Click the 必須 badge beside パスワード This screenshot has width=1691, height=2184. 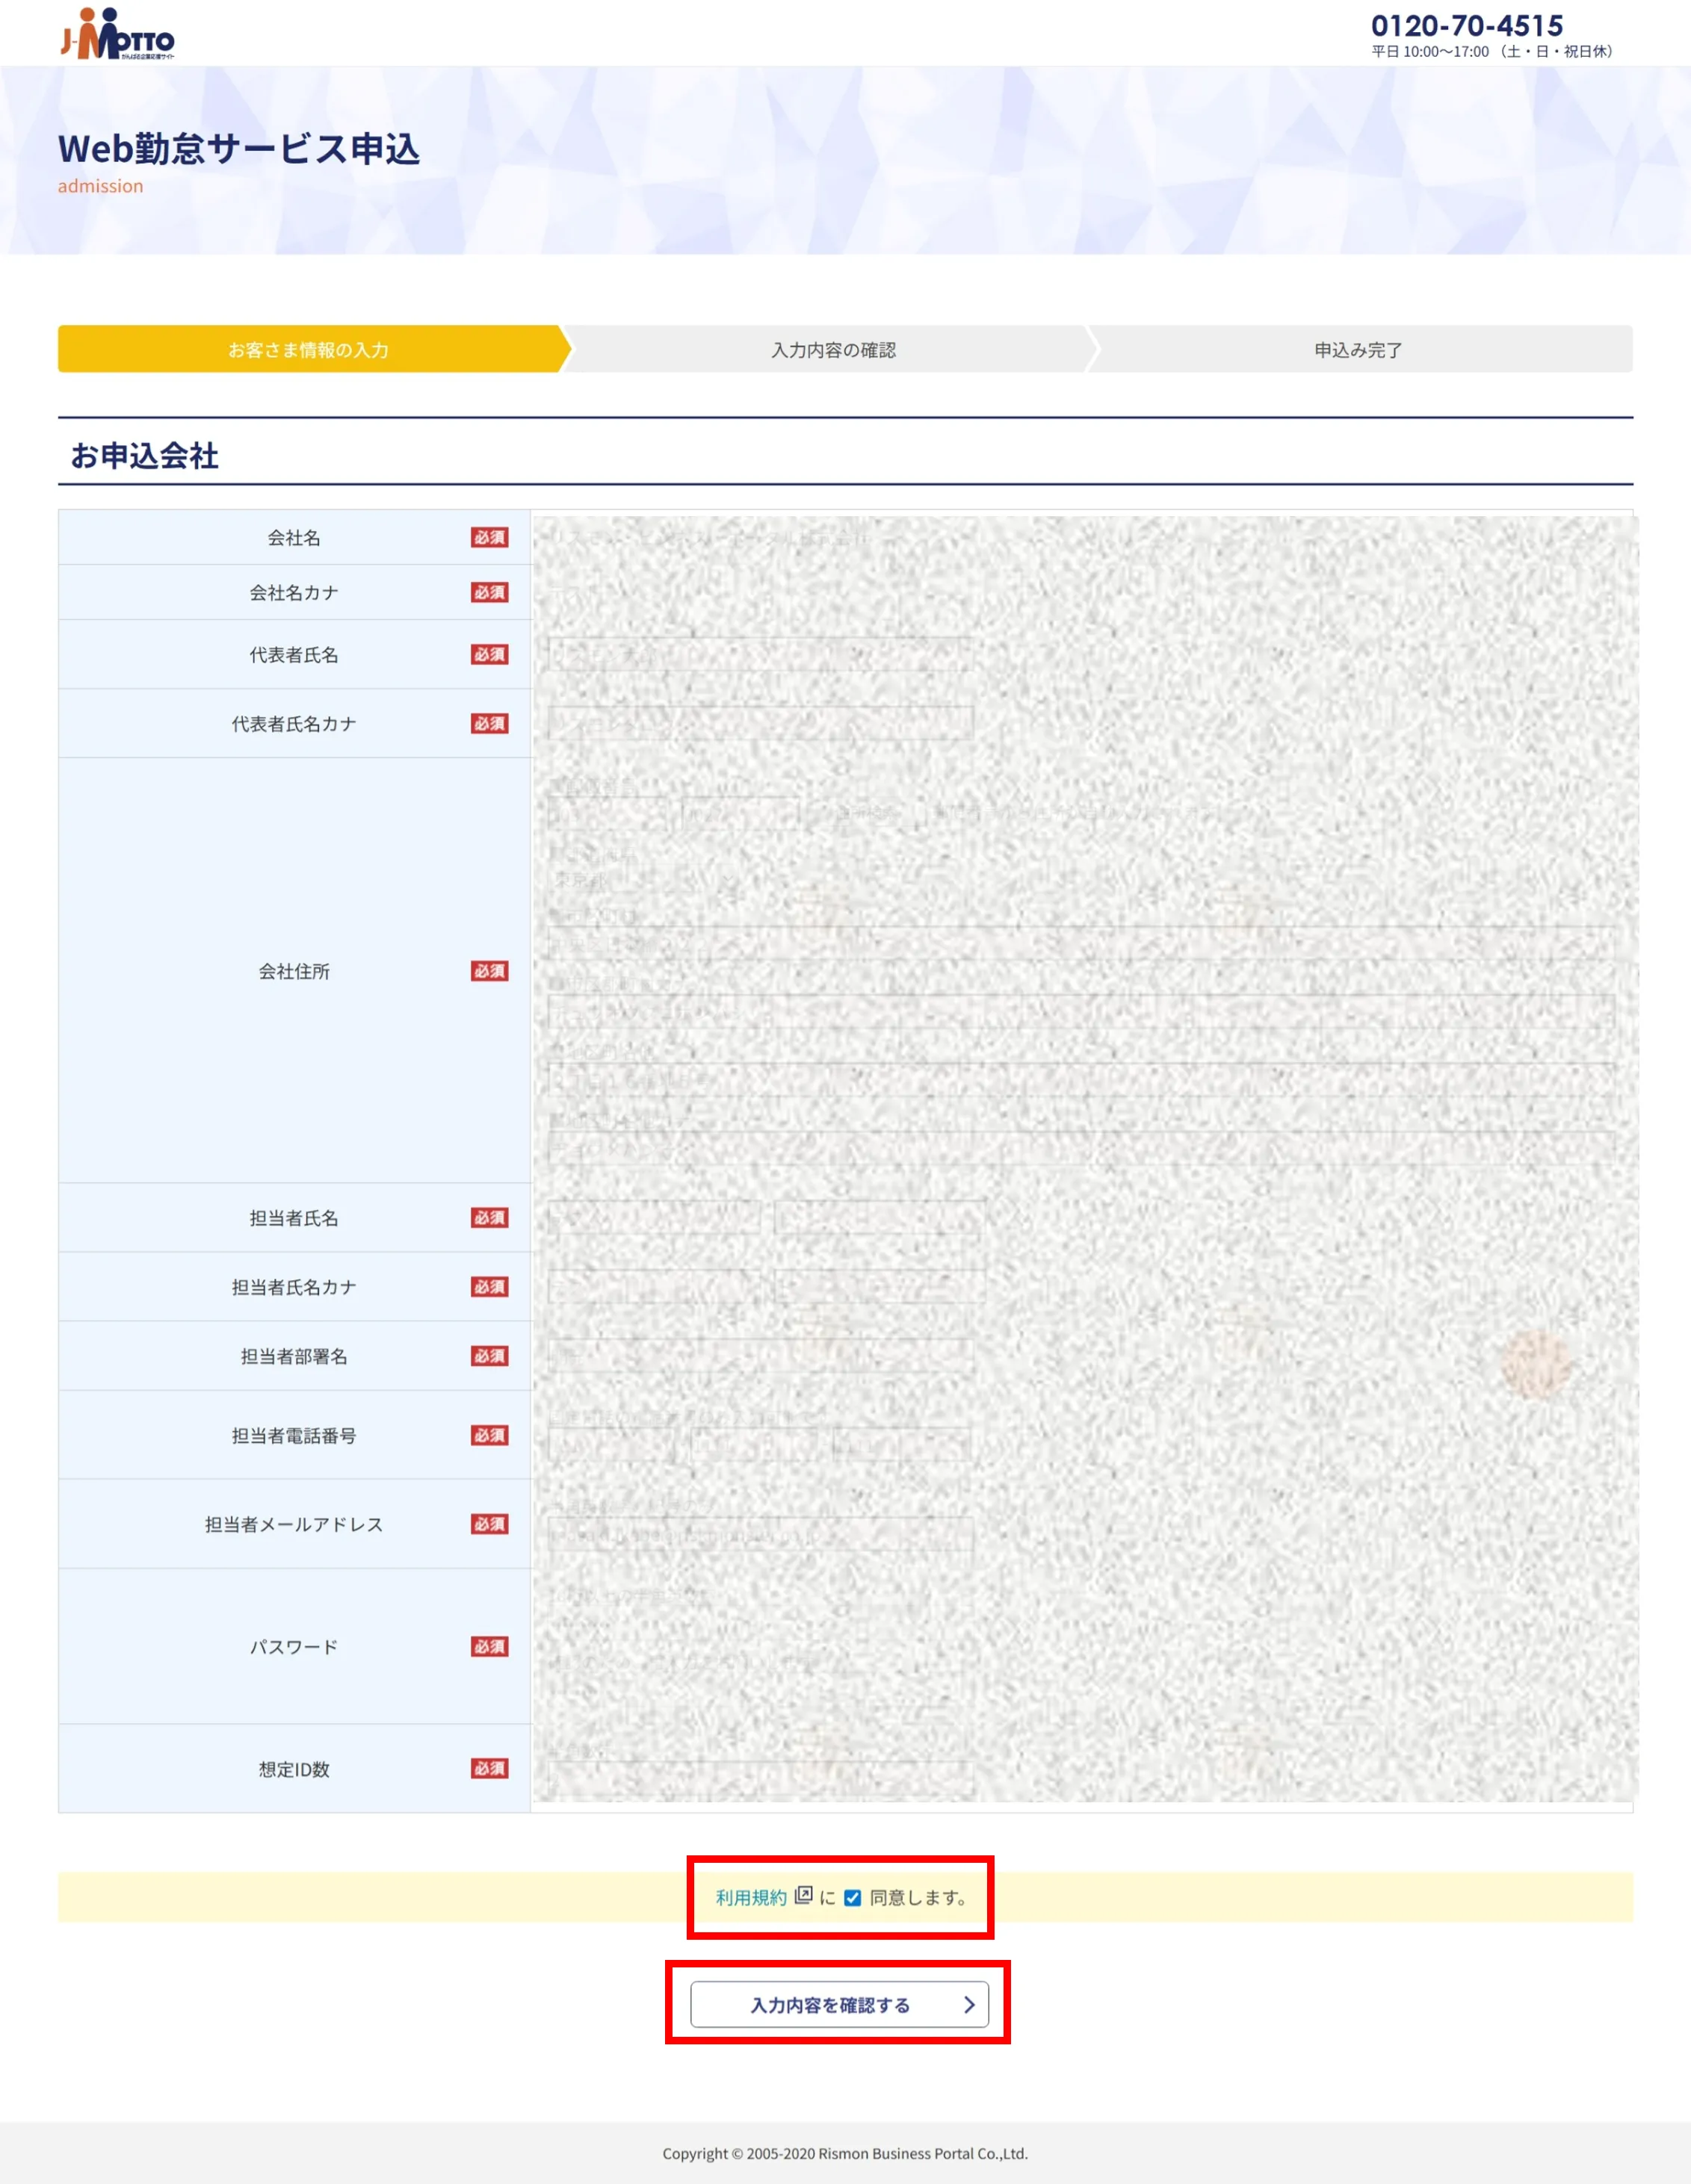(489, 1646)
